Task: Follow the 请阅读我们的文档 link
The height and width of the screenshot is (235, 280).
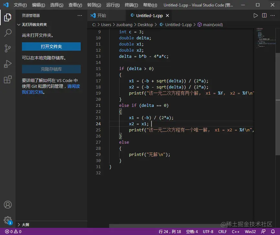Action: tap(73, 87)
